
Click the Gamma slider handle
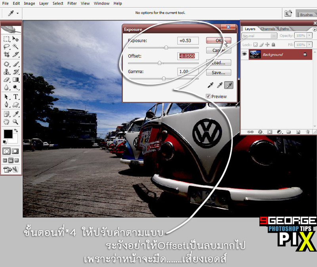[x=164, y=78]
